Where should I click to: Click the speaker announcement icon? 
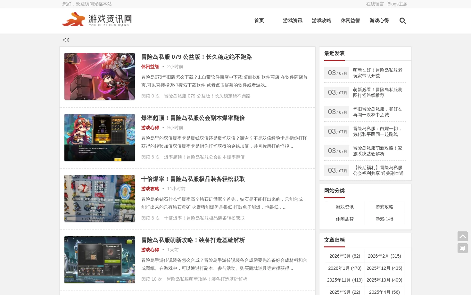pos(66,40)
